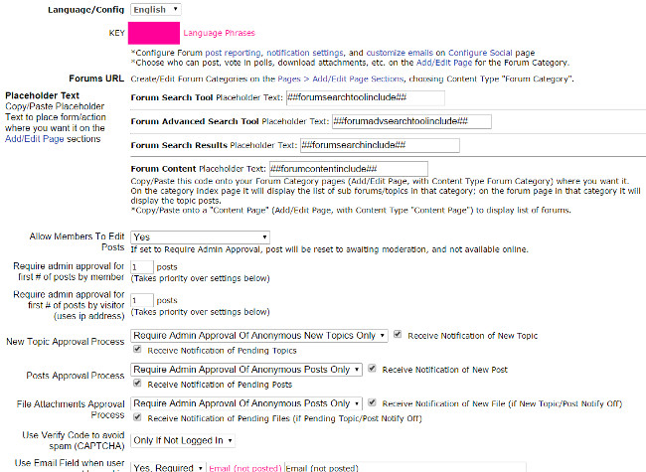This screenshot has width=646, height=472.
Task: Toggle Receive Notification of New Post checkbox
Action: pos(373,369)
